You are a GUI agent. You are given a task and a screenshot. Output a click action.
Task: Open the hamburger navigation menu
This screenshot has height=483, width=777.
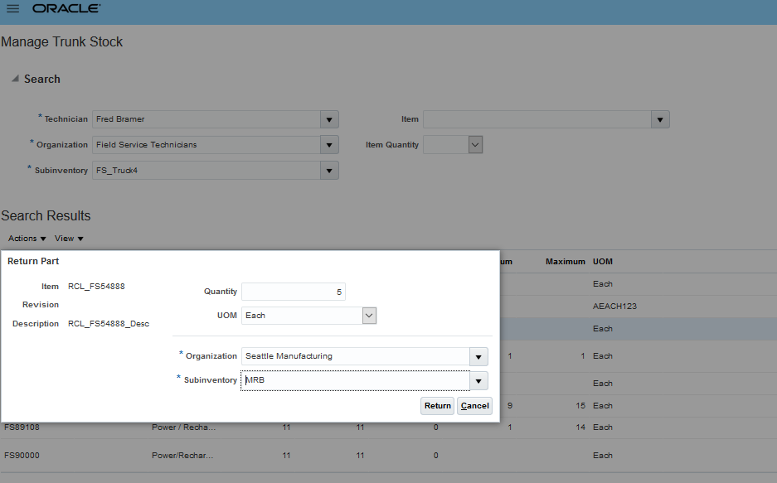[x=12, y=8]
